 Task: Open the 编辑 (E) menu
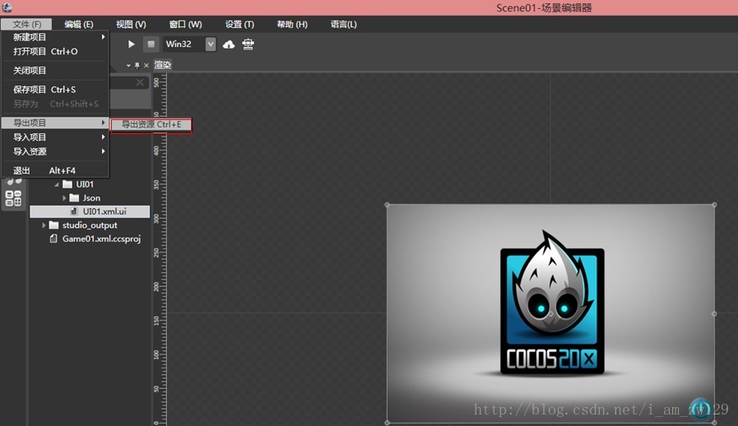click(x=79, y=25)
